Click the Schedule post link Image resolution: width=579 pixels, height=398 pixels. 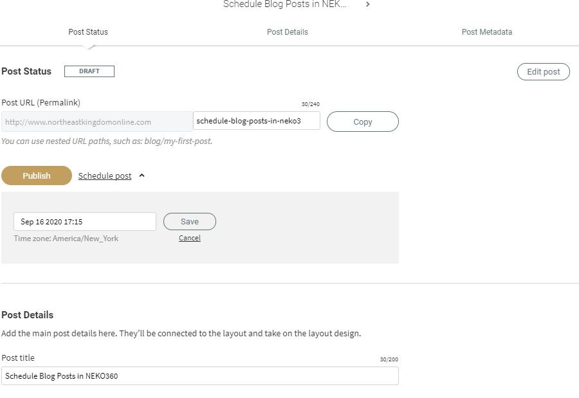click(104, 176)
